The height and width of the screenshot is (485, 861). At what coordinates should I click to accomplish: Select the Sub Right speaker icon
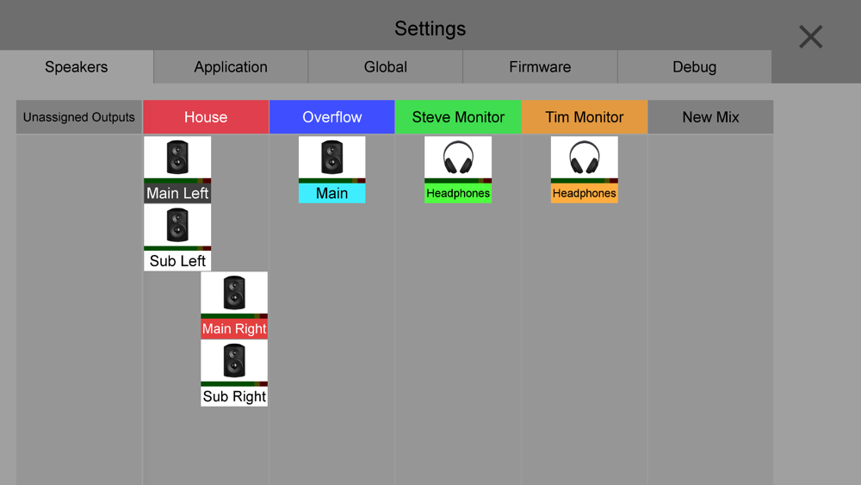tap(234, 361)
